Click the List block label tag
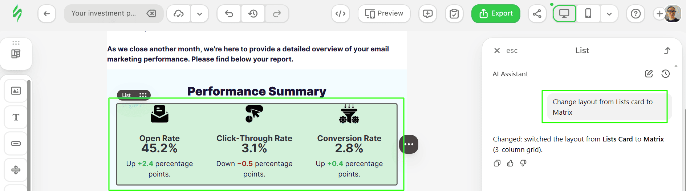 tap(126, 95)
